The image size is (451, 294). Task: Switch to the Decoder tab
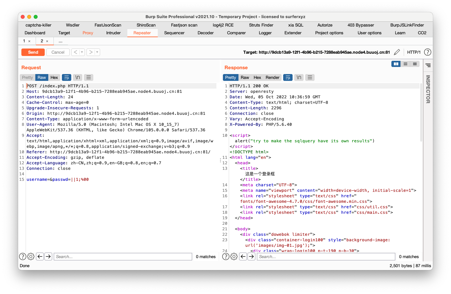[x=206, y=33]
